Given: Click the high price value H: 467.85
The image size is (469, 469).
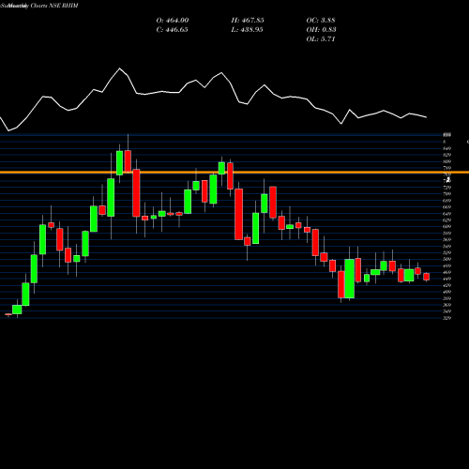Looking at the screenshot, I should tap(248, 21).
